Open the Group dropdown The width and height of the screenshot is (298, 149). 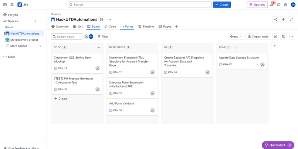(236, 37)
